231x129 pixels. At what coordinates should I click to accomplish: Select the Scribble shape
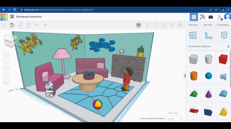223,76
